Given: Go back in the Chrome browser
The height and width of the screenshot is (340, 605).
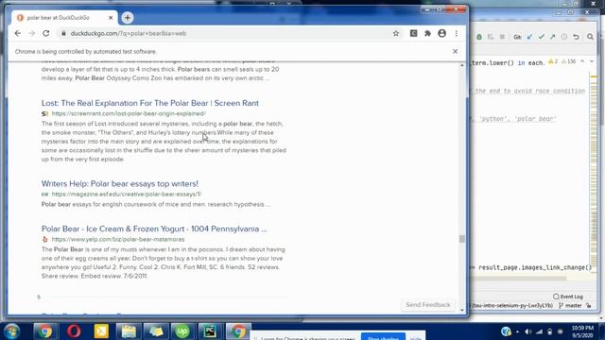Looking at the screenshot, I should [18, 34].
